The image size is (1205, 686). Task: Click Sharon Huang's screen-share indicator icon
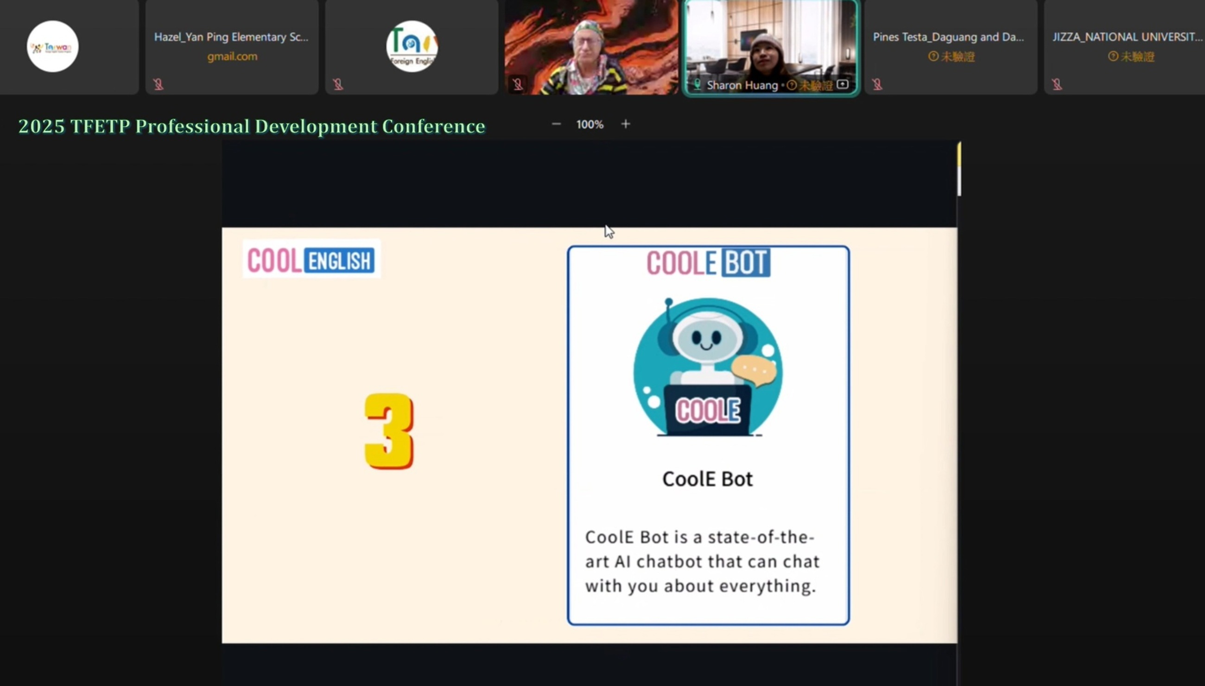pyautogui.click(x=843, y=84)
